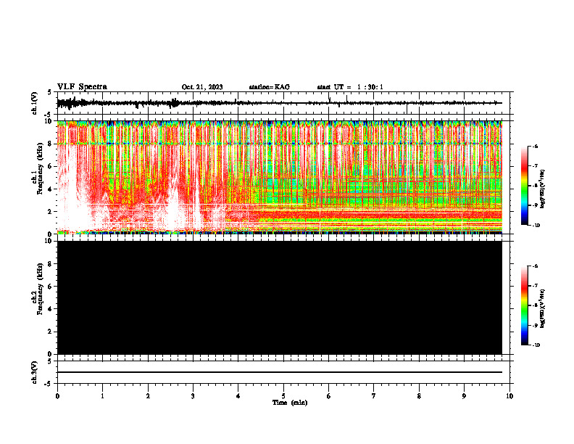574x444 pixels.
Task: Click time axis tick label "9"
Action: 464,396
